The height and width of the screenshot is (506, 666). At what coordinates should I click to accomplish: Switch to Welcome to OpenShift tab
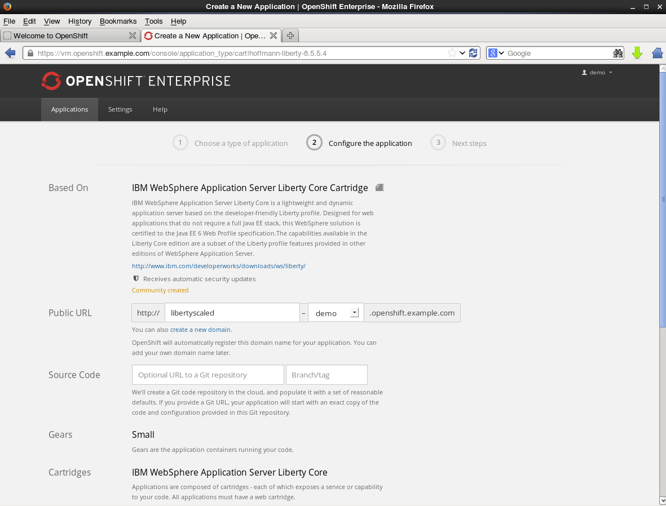pyautogui.click(x=70, y=35)
